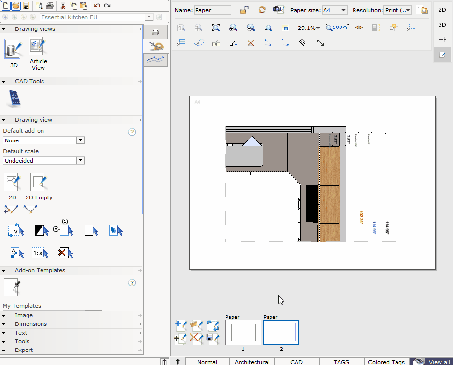Add a 2D Empty drawing view
Image resolution: width=453 pixels, height=365 pixels.
click(x=39, y=187)
